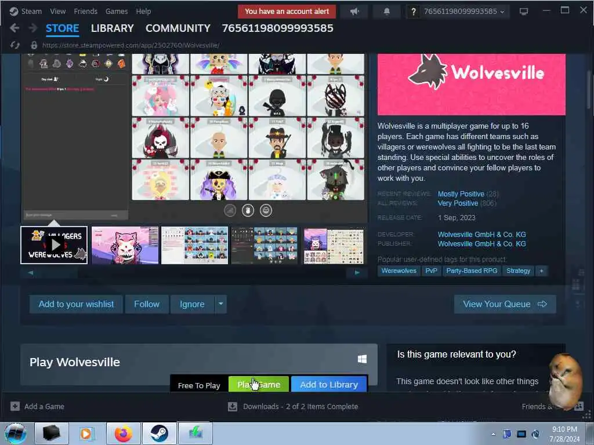Open the Downloads icon in bottom bar
Viewport: 594px width, 445px height.
pyautogui.click(x=233, y=406)
